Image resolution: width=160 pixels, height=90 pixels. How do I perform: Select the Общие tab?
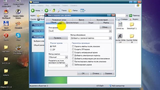pos(53,22)
